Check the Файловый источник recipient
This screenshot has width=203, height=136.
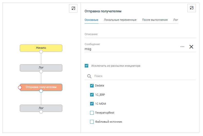point(92,122)
